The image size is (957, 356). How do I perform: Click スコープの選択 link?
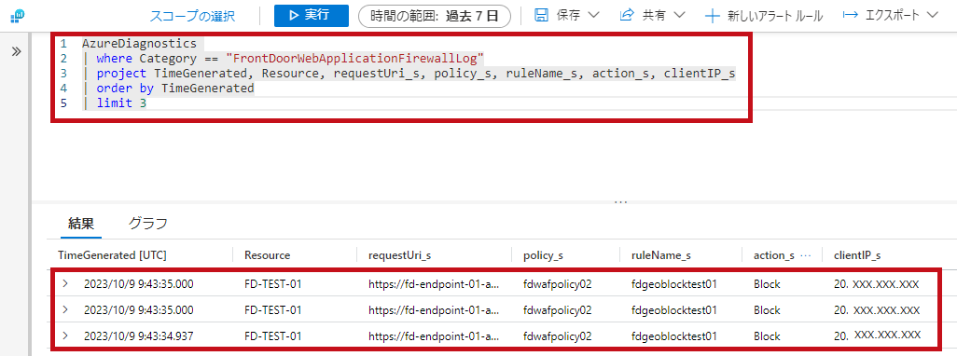click(x=192, y=16)
